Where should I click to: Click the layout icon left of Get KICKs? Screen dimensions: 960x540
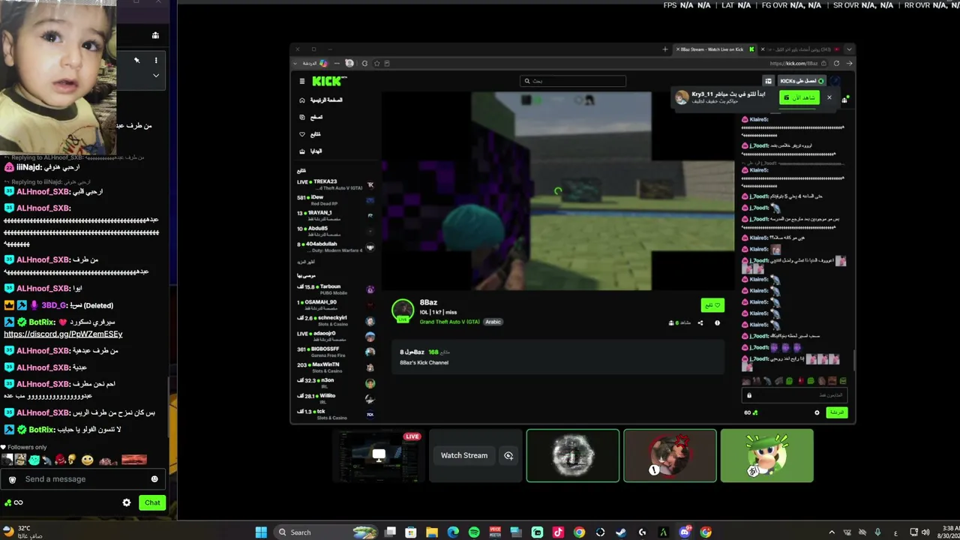coord(768,81)
